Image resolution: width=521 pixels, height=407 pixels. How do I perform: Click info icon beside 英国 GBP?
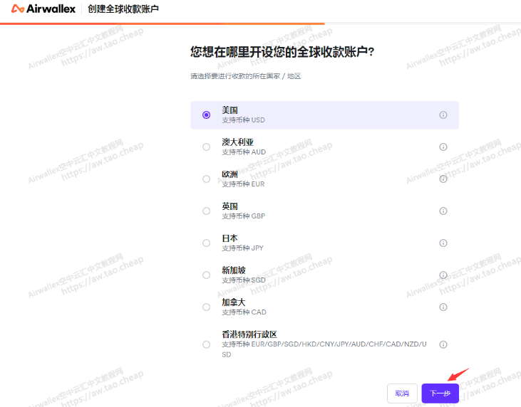click(x=443, y=211)
